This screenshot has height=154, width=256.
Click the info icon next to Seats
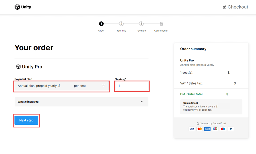[124, 79]
